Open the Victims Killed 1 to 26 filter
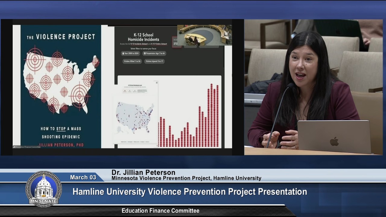The width and height of the screenshot is (386, 217). [x=132, y=61]
